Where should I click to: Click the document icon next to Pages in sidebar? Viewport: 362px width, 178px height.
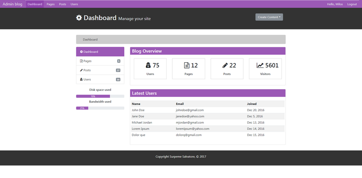[x=81, y=61]
